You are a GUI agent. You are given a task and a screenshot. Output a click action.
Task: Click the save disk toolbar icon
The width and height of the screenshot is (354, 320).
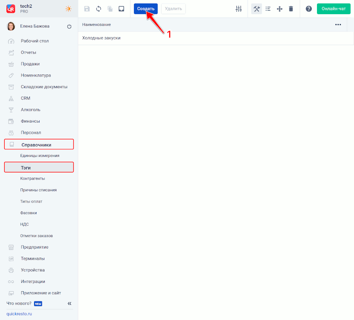pos(87,9)
